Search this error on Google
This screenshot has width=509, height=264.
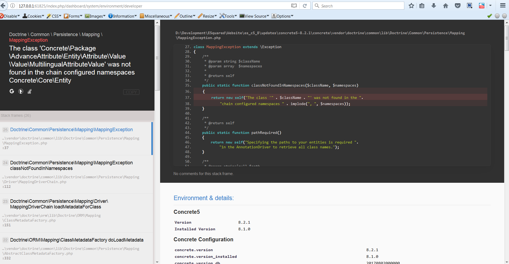coord(12,91)
